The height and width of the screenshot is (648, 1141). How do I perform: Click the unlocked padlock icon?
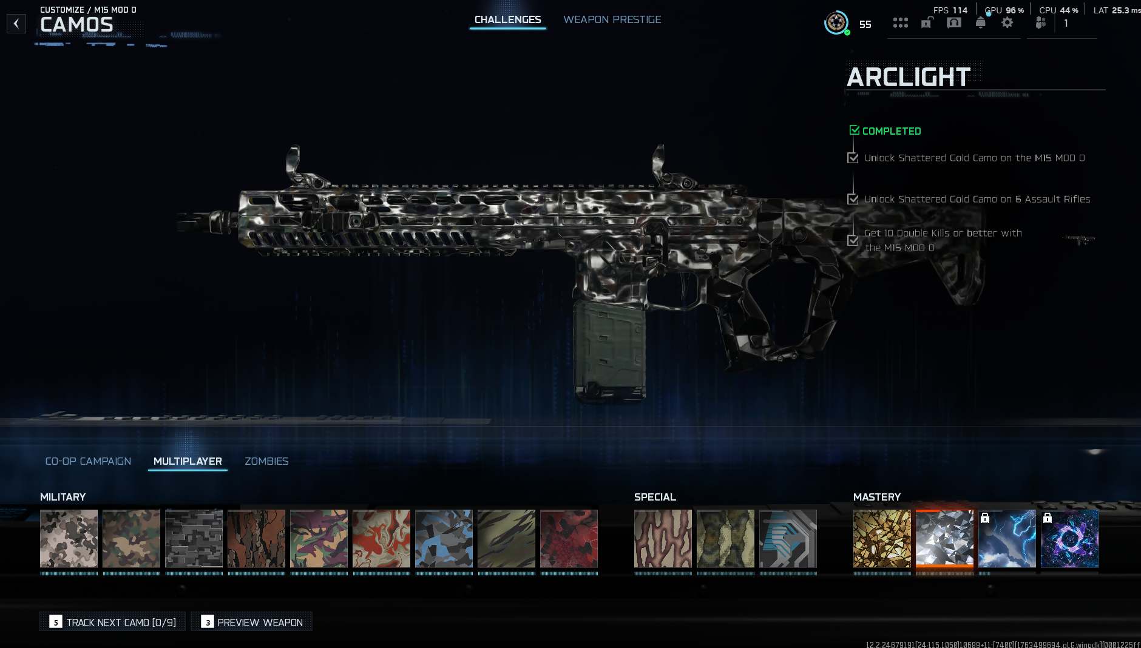(927, 23)
